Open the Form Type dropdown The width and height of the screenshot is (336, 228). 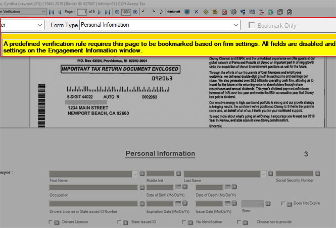[236, 25]
